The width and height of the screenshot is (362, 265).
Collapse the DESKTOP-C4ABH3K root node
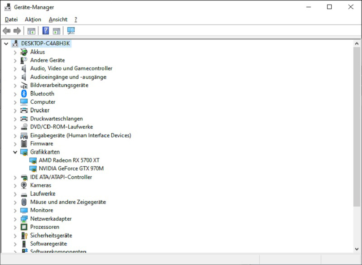pos(6,43)
